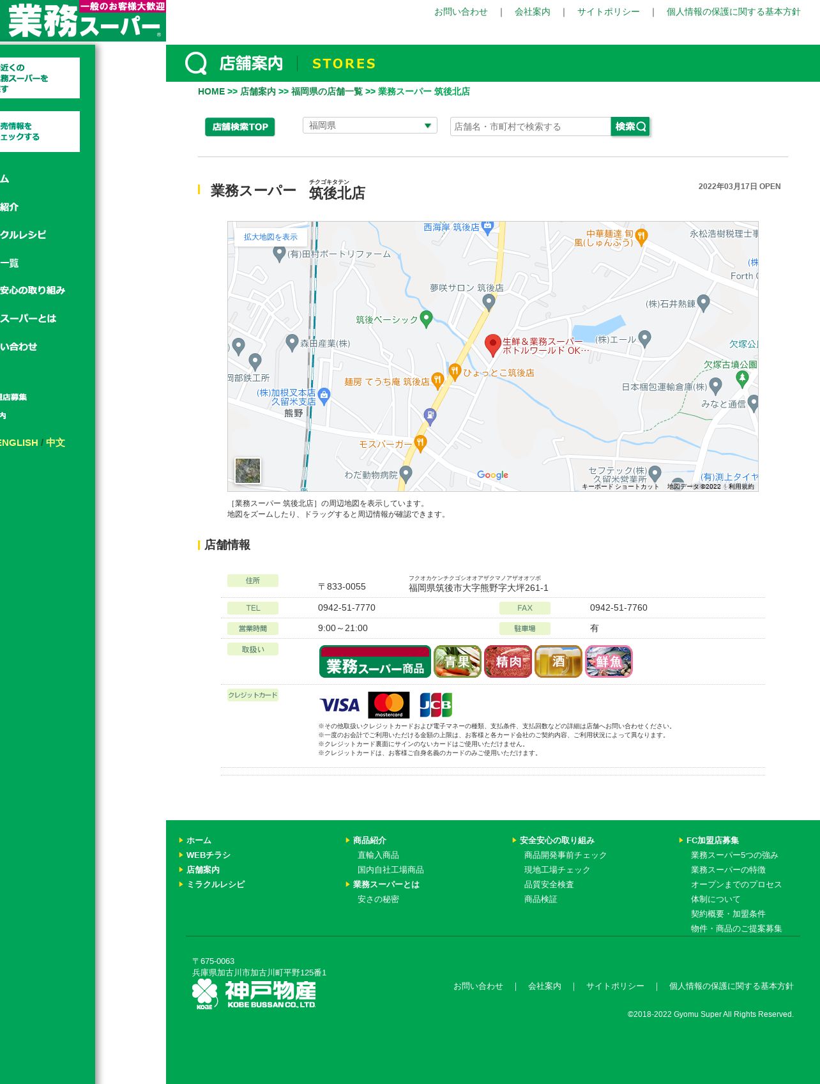Viewport: 820px width, 1084px height.
Task: Click footer ホーム link
Action: click(199, 841)
